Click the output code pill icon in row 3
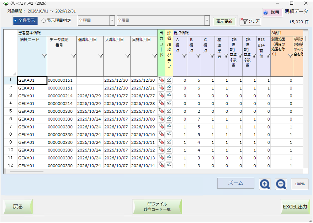Viewport: 313px width, 223px height. 161,95
